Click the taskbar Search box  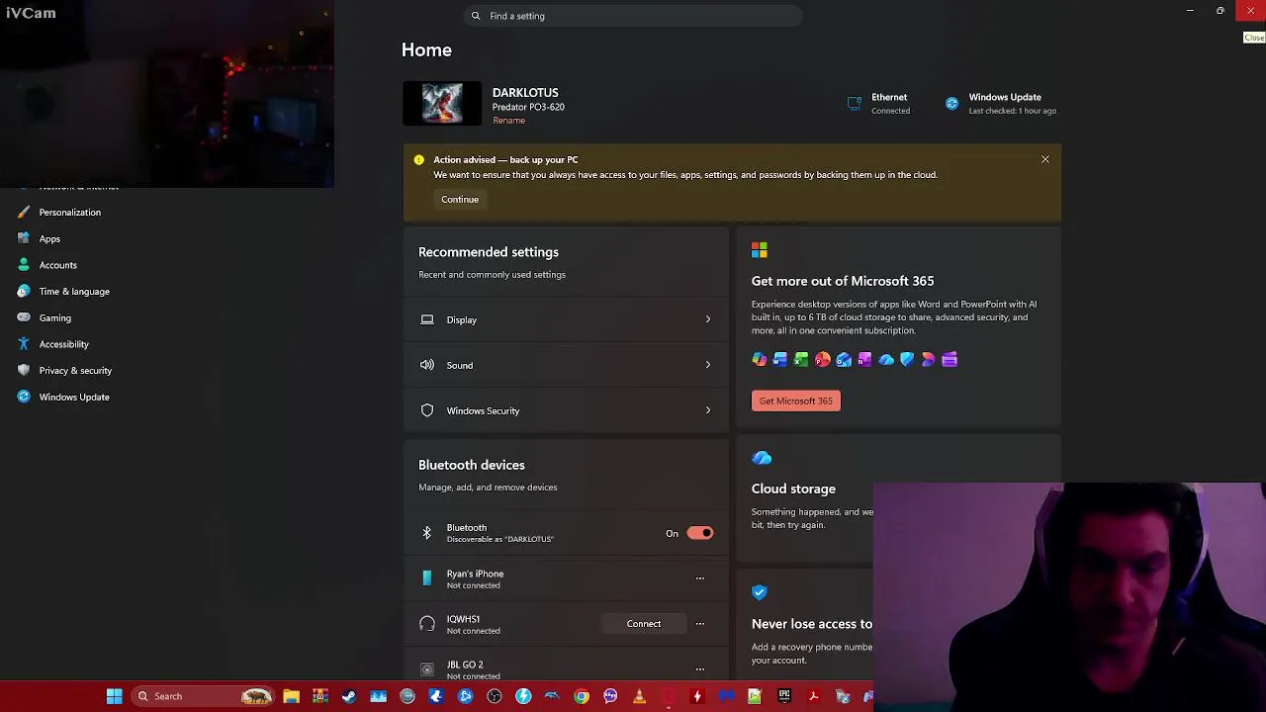(203, 696)
